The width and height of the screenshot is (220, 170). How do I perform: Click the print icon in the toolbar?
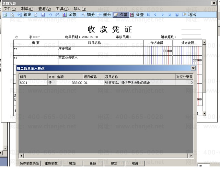(x=5, y=15)
